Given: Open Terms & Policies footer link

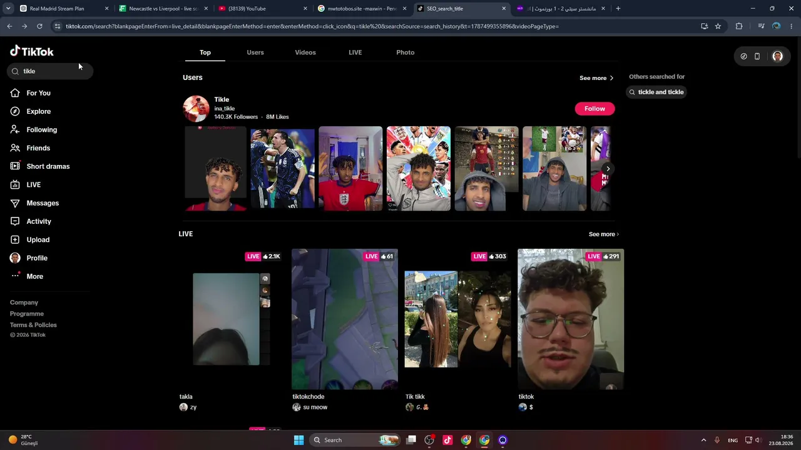Looking at the screenshot, I should tap(33, 325).
